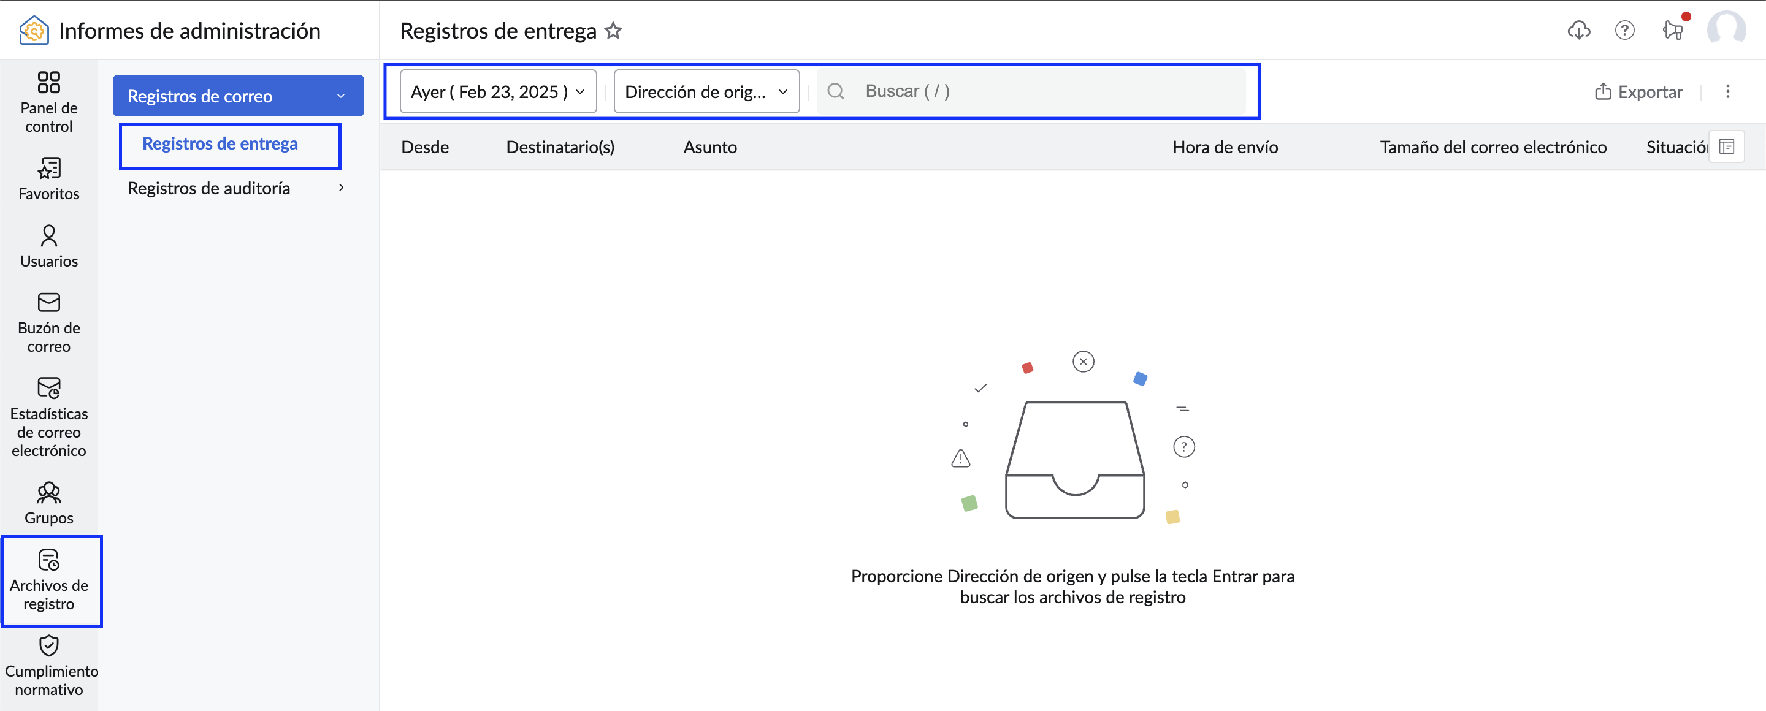Screen dimensions: 1766x711
Task: Open Estadísticas de correo electrónico
Action: [48, 416]
